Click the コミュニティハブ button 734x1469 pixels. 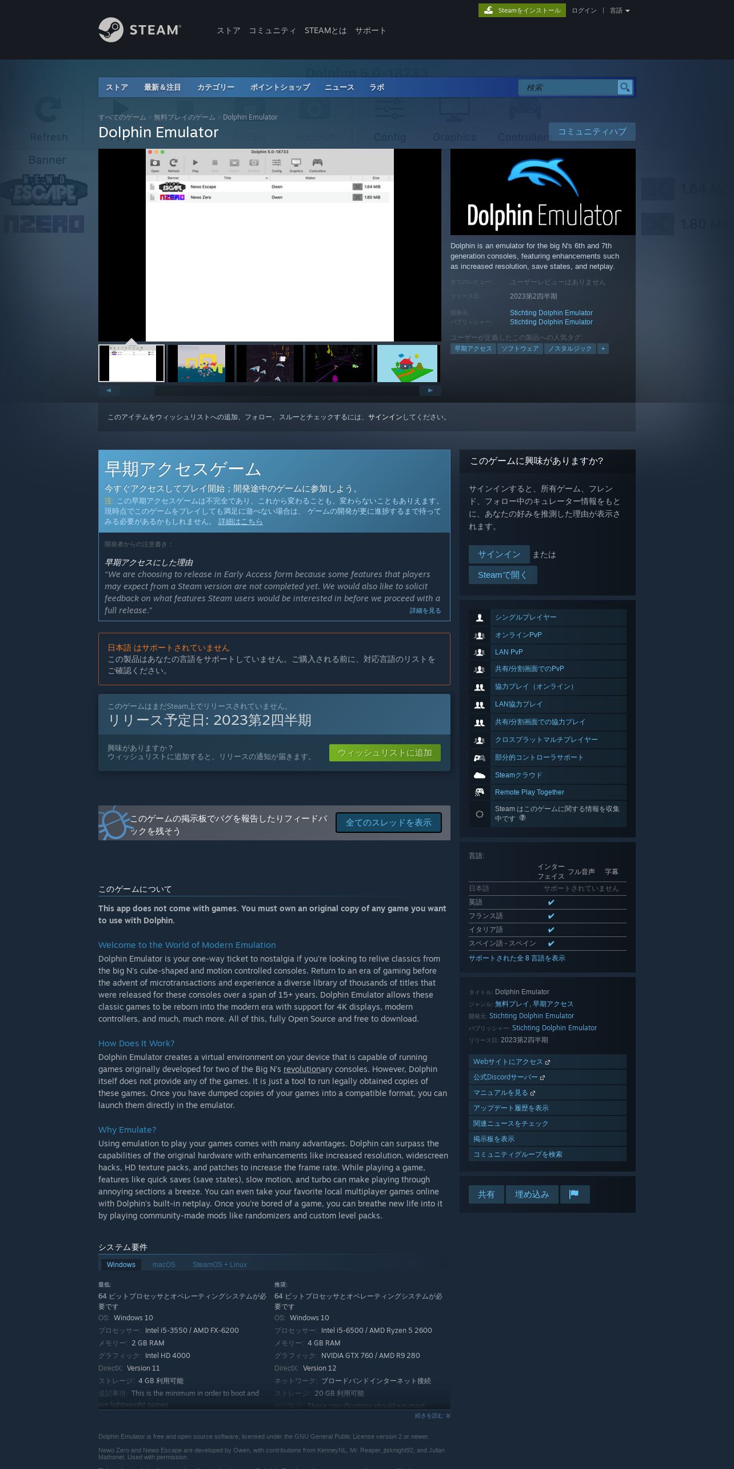(592, 132)
